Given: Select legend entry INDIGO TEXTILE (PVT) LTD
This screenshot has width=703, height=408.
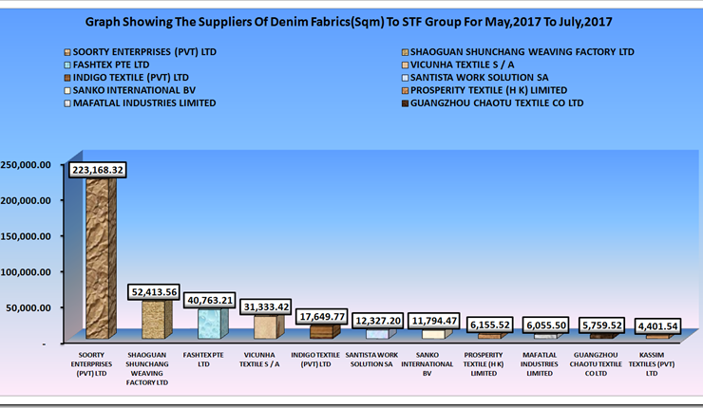Looking at the screenshot, I should tap(130, 78).
